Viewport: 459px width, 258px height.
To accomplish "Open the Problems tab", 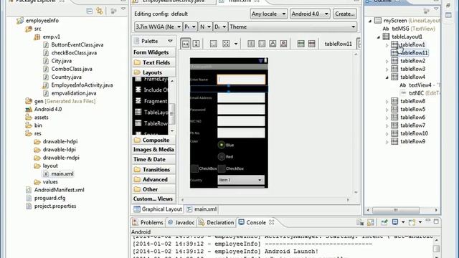I will click(148, 223).
